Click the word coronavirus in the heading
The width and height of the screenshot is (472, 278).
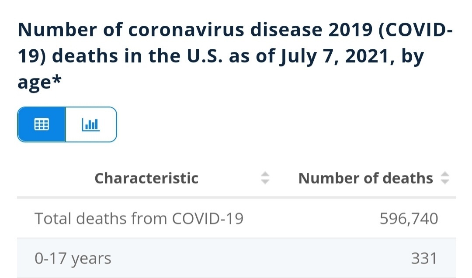coord(186,30)
